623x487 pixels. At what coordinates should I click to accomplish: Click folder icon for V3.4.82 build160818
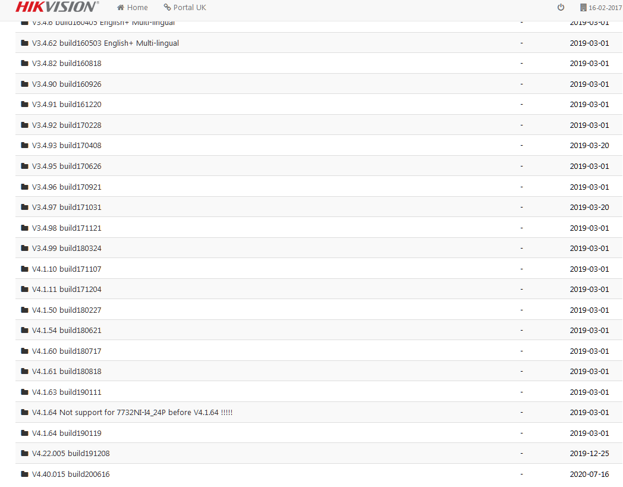tap(24, 64)
